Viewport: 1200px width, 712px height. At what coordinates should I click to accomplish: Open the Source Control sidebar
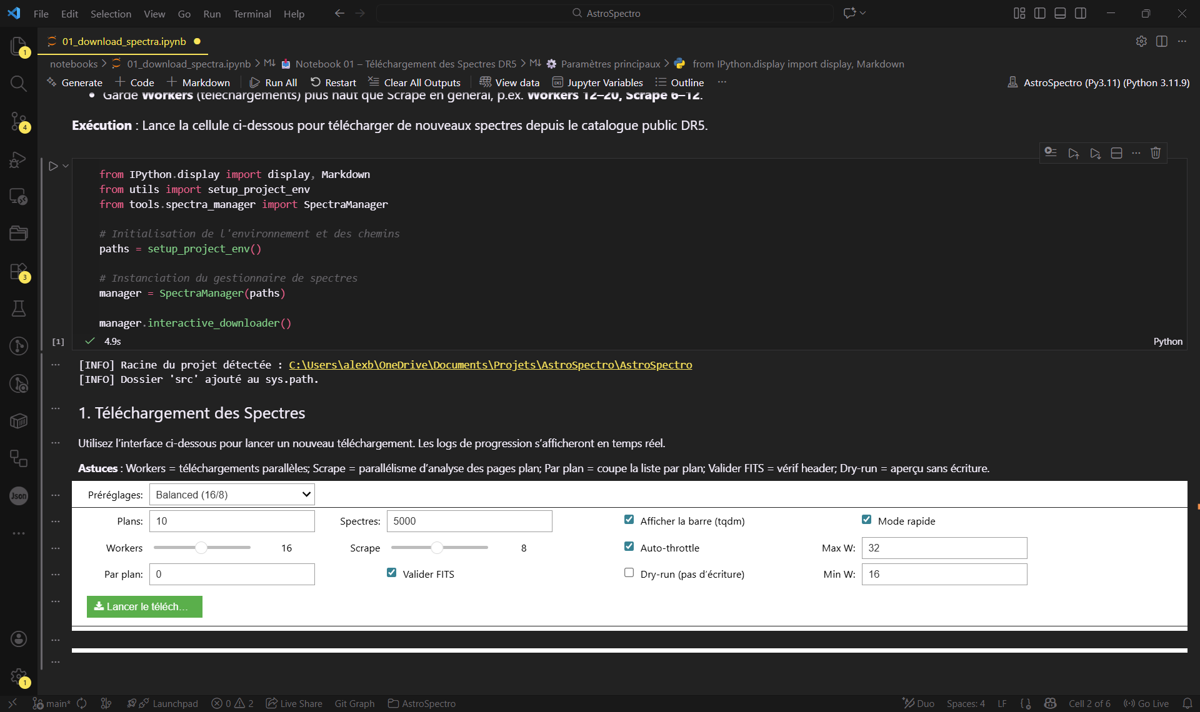(19, 122)
